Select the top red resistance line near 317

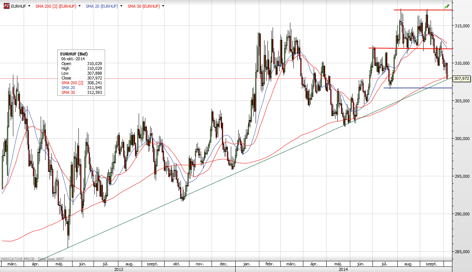click(x=423, y=10)
